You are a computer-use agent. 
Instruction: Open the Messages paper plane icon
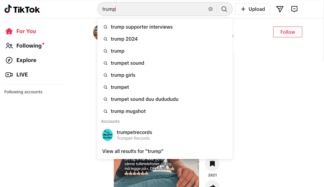click(280, 9)
